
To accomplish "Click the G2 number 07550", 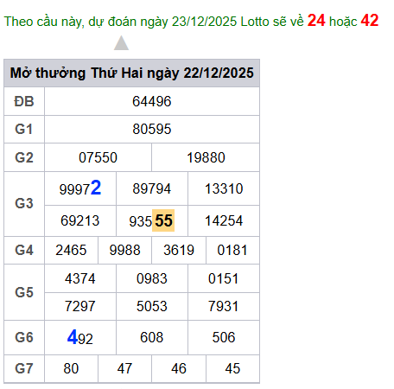I will 98,157.
